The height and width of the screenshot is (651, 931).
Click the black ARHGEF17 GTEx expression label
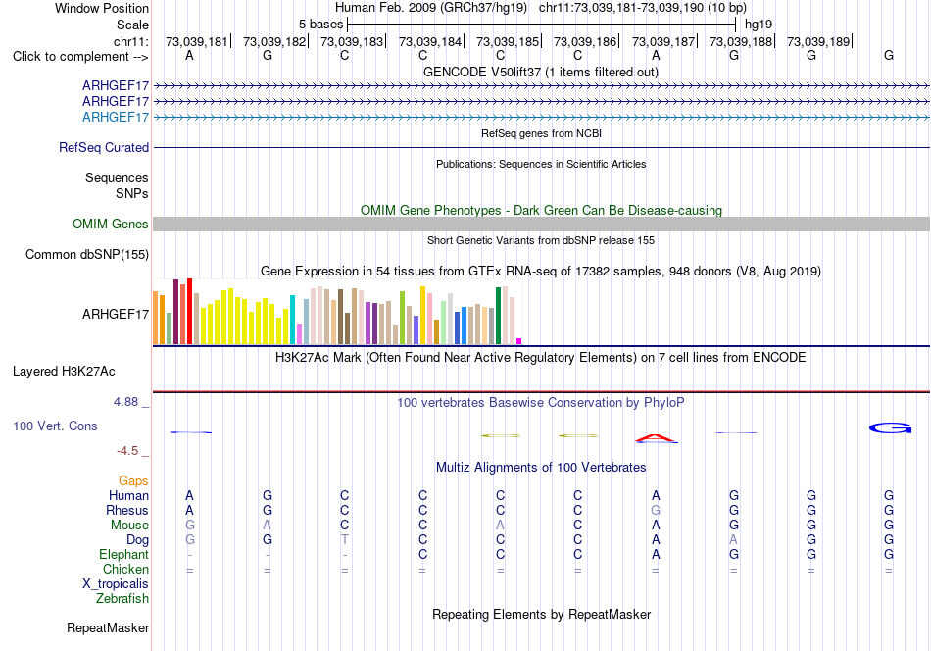[116, 314]
